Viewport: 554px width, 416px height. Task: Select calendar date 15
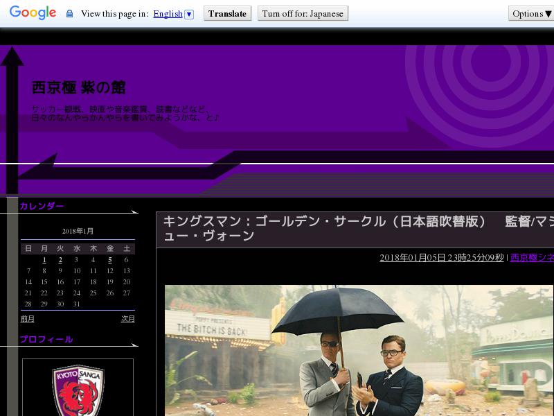(44, 282)
